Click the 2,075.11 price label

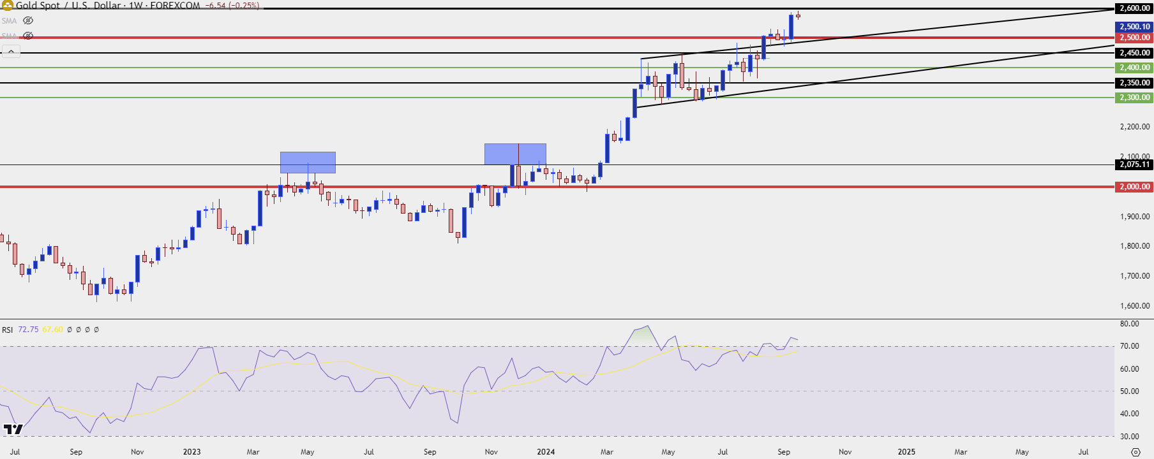(x=1134, y=164)
